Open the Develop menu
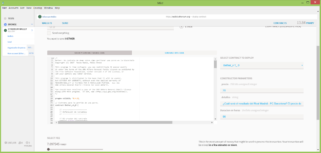Screen dimensions: 321x153 [x=38, y=8]
